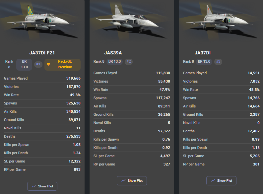Select the #3 ranking badge on JA37DI

tap(218, 61)
